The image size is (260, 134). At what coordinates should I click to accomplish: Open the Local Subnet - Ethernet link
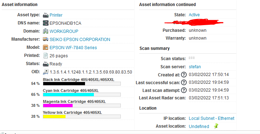211,118
